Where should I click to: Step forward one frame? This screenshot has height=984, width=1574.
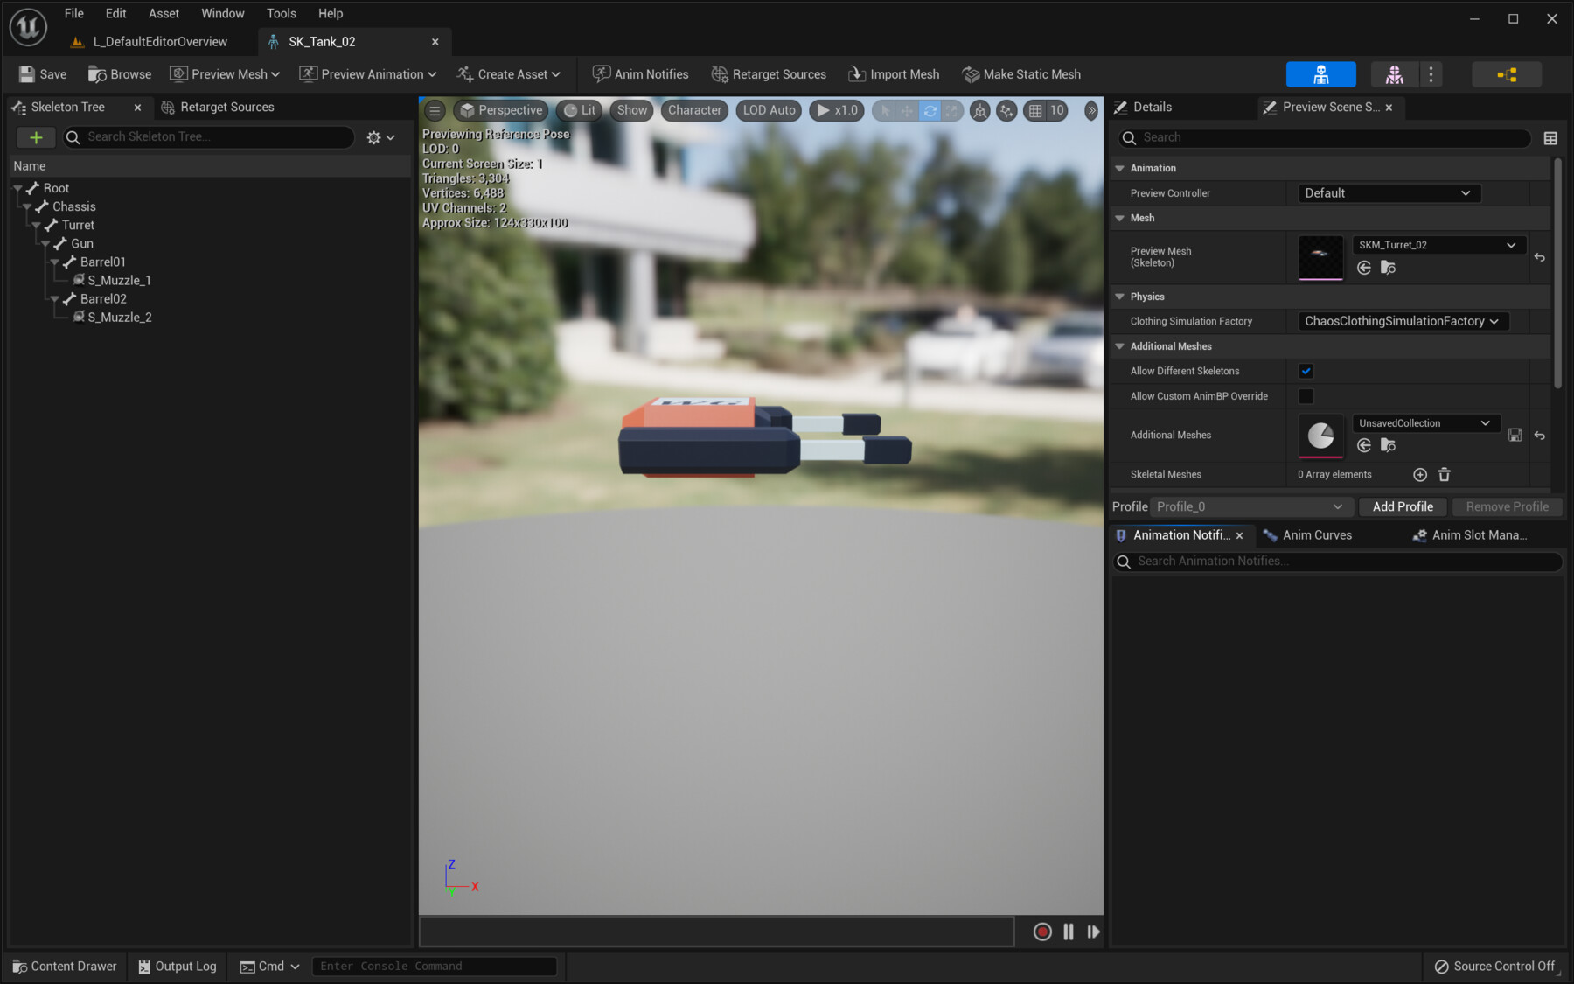pyautogui.click(x=1093, y=932)
